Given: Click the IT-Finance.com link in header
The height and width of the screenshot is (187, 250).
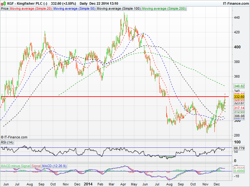Looking at the screenshot, I should tap(236, 3).
